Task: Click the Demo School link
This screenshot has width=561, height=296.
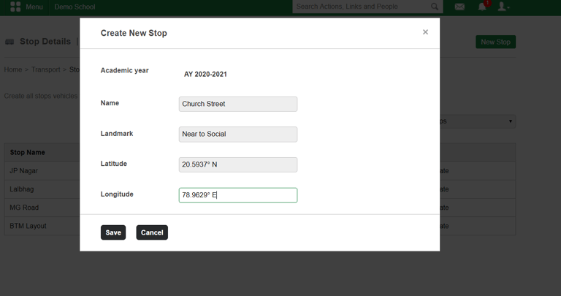Action: coord(75,7)
